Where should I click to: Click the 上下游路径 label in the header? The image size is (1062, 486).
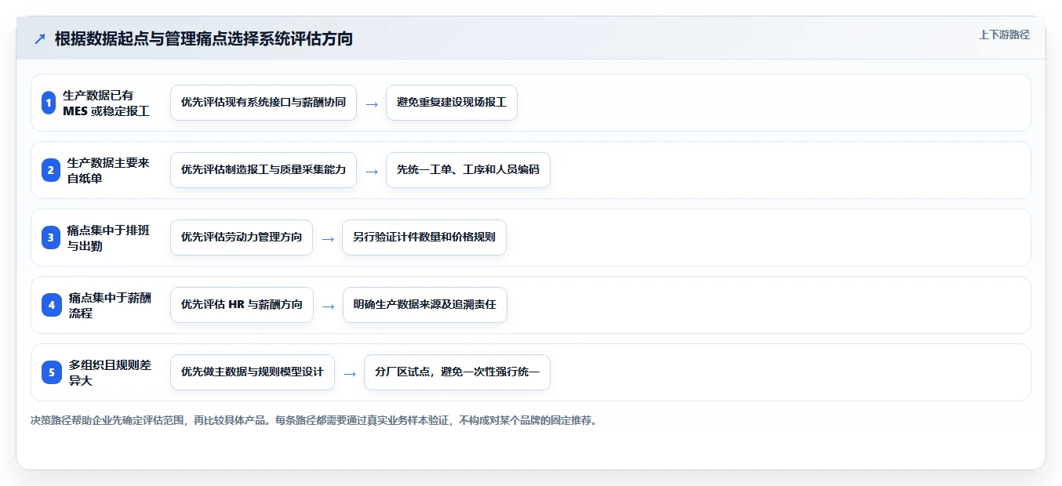pos(1004,34)
